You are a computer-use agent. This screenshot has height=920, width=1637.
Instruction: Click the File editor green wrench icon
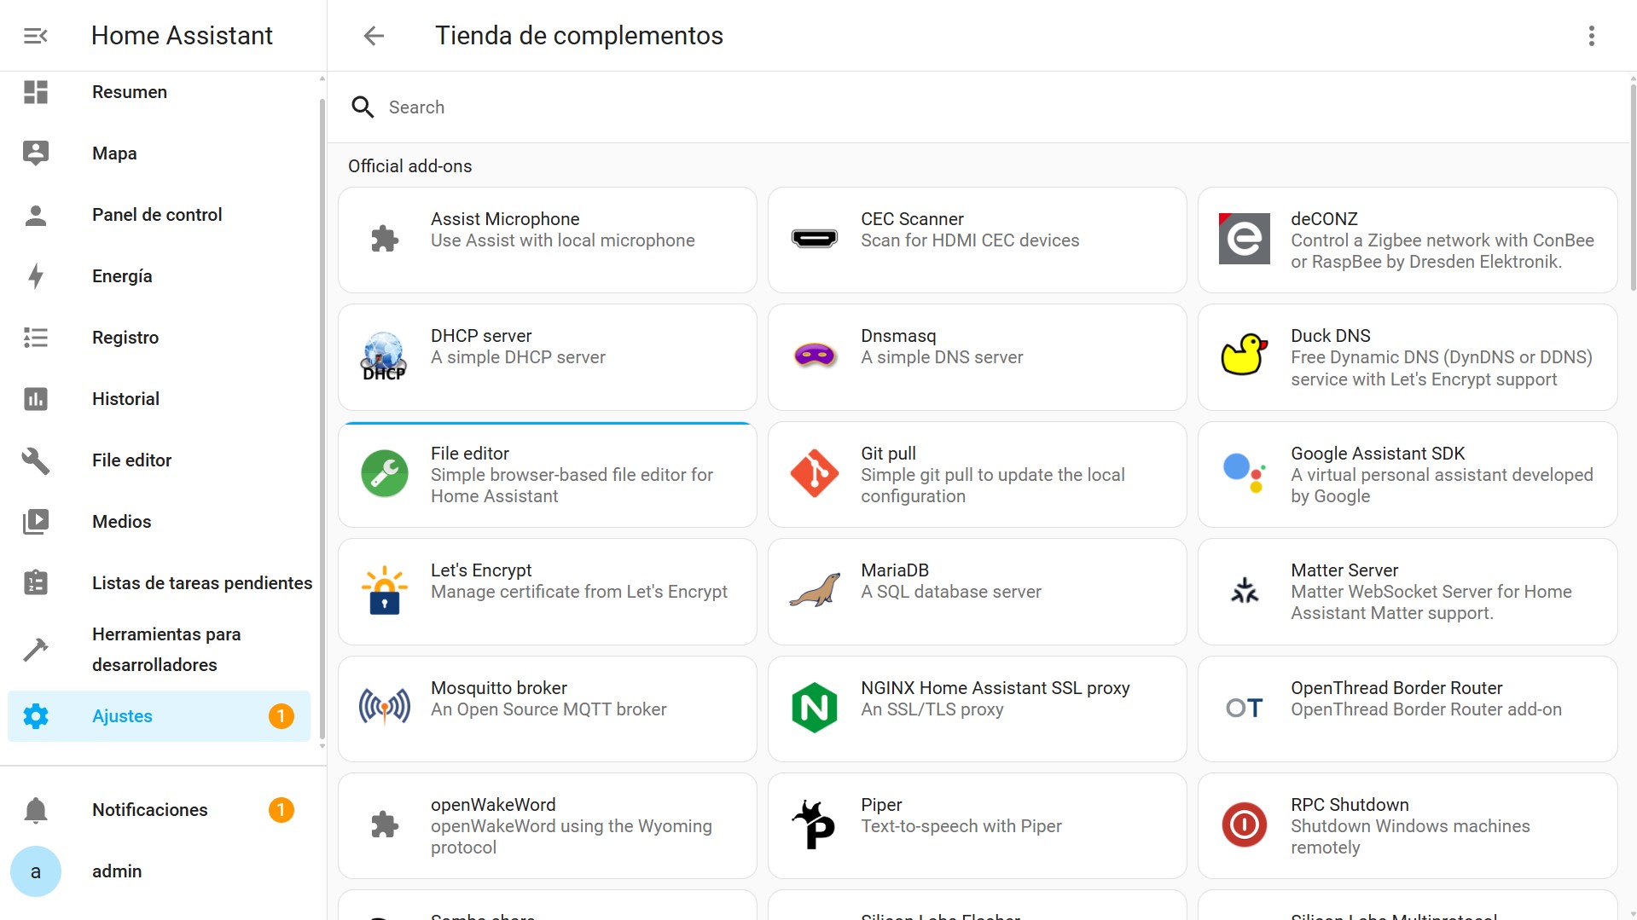tap(385, 474)
